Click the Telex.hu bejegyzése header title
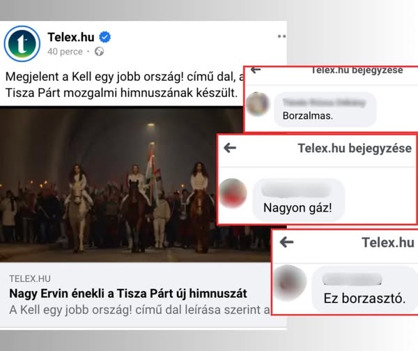418x351 pixels. pyautogui.click(x=355, y=148)
